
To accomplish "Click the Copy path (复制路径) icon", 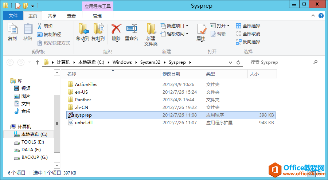I will click(x=39, y=35).
